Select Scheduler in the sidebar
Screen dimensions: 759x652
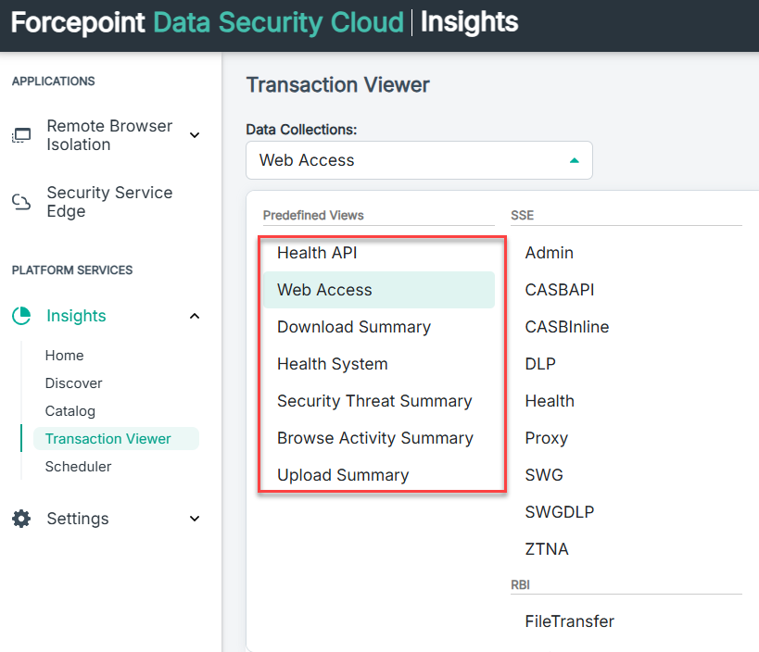coord(78,467)
